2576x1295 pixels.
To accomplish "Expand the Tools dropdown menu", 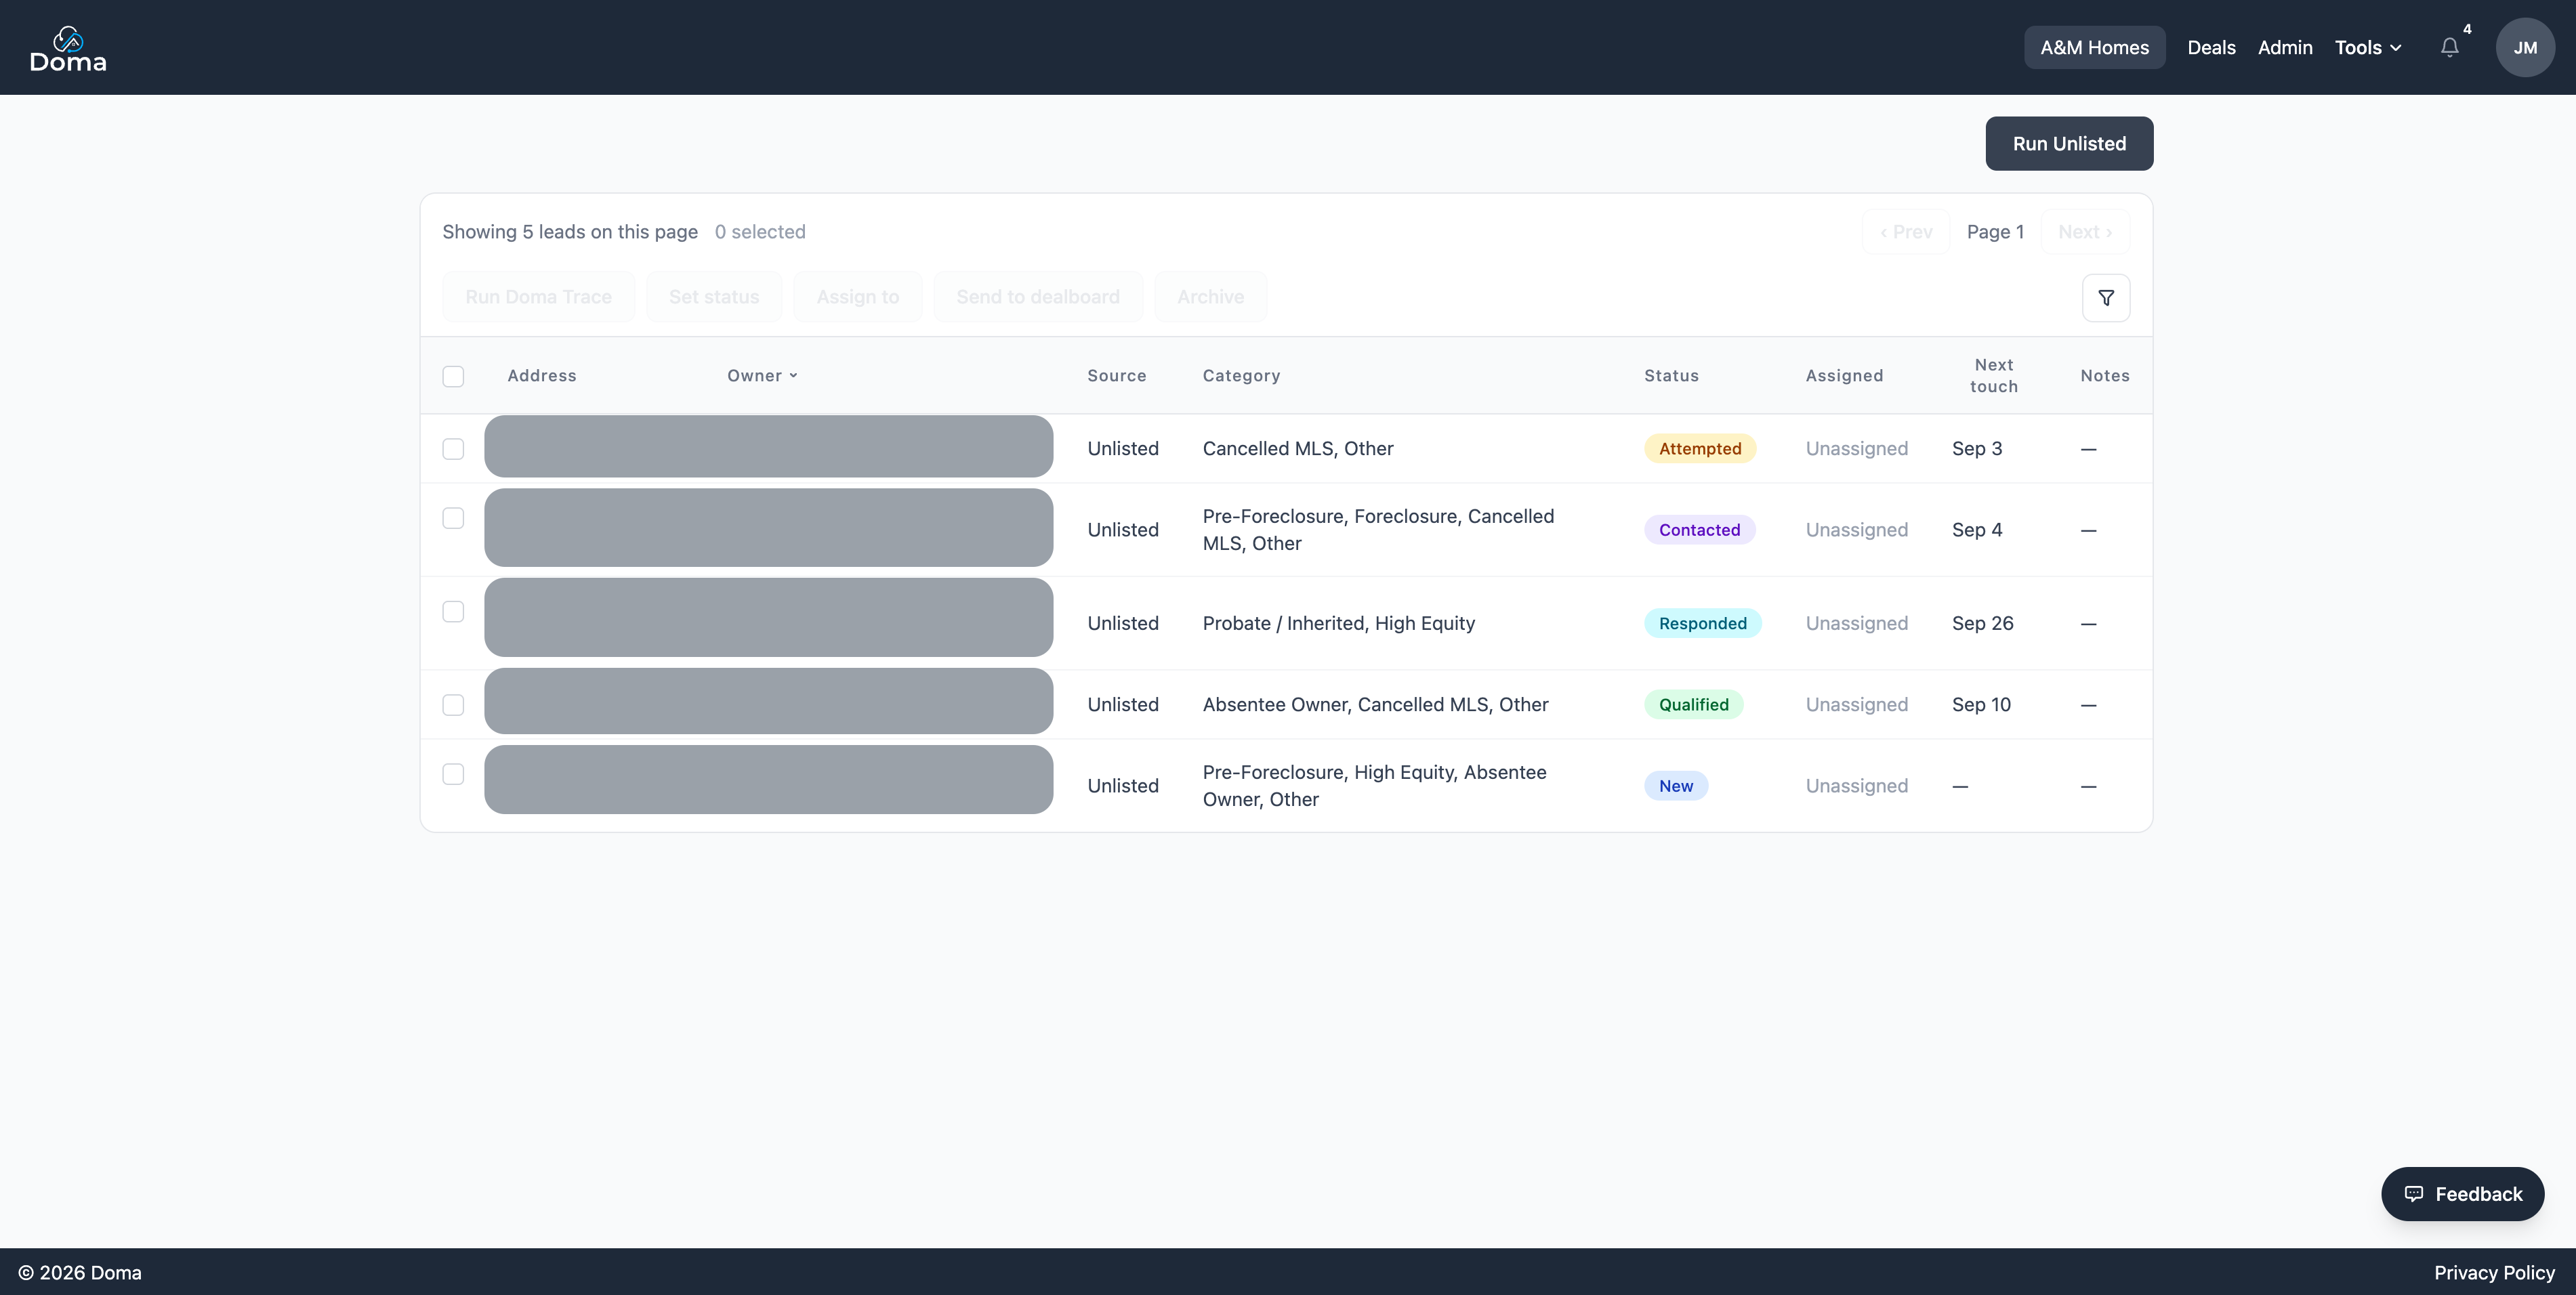I will [2367, 47].
